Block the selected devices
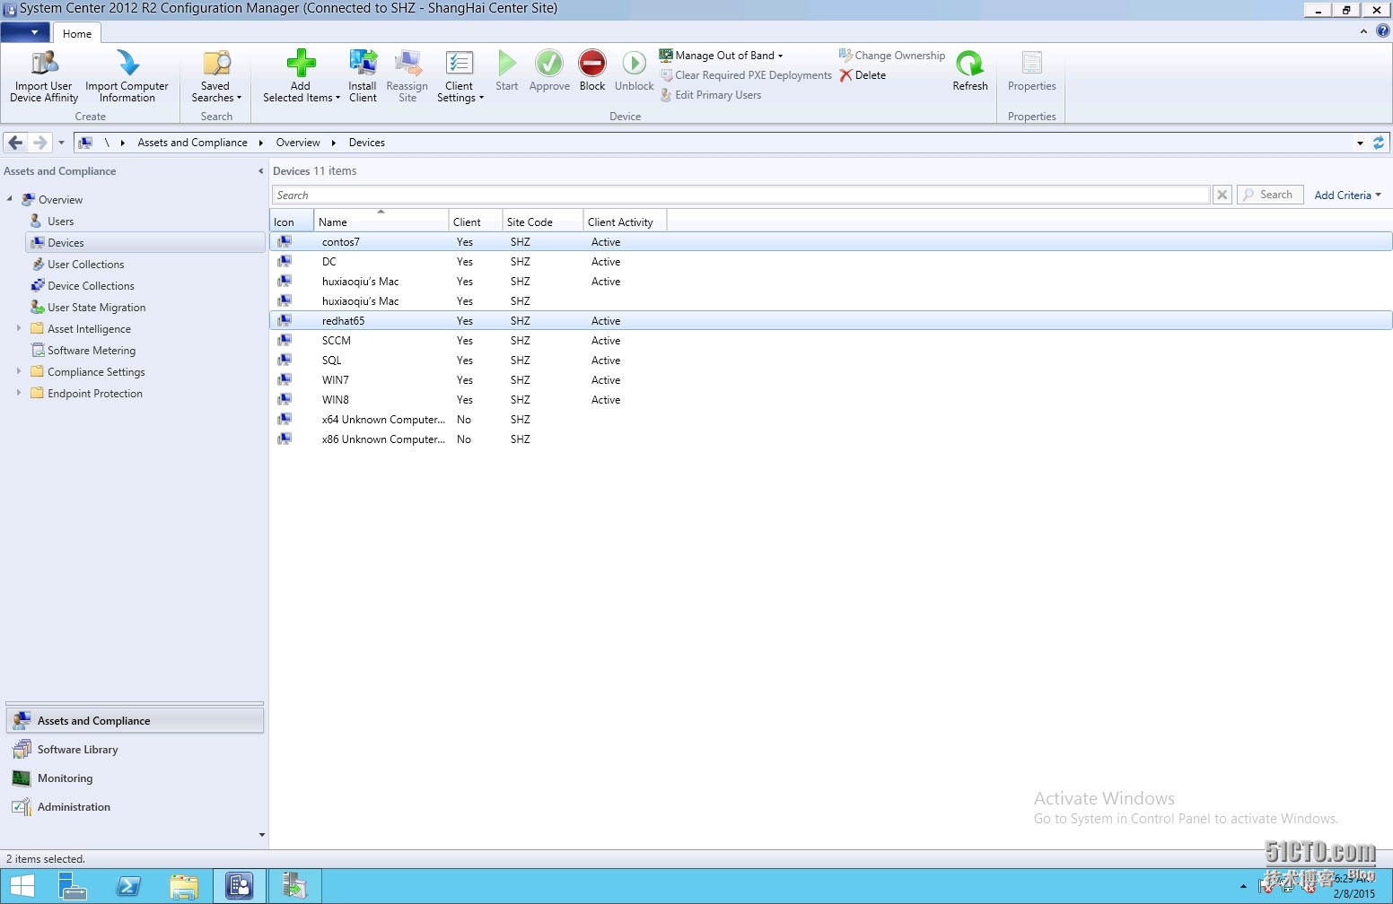Screen dimensions: 1393x904 pyautogui.click(x=592, y=71)
